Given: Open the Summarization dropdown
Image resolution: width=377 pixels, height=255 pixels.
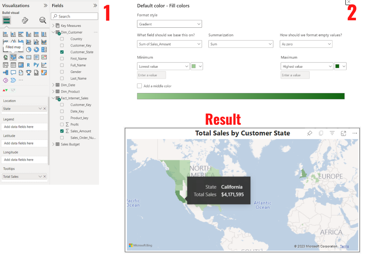Looking at the screenshot, I should [240, 44].
